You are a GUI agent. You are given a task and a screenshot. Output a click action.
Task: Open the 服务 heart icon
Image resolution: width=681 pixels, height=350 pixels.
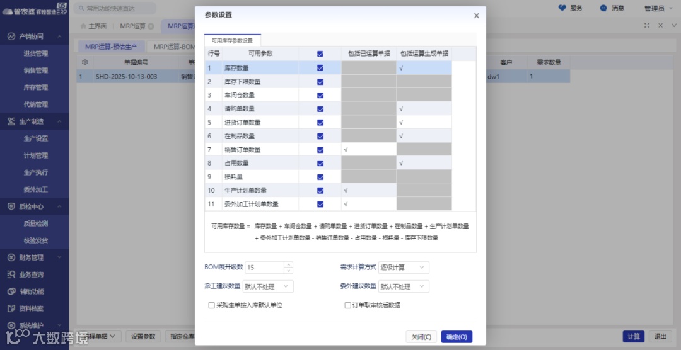[562, 8]
